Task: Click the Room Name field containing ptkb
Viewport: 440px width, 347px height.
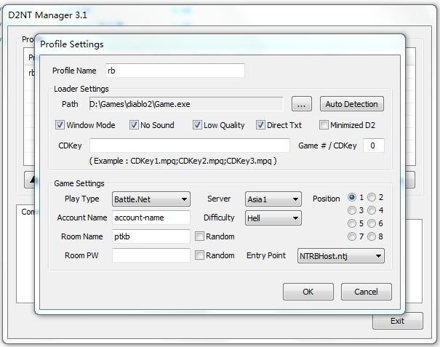Action: [151, 236]
